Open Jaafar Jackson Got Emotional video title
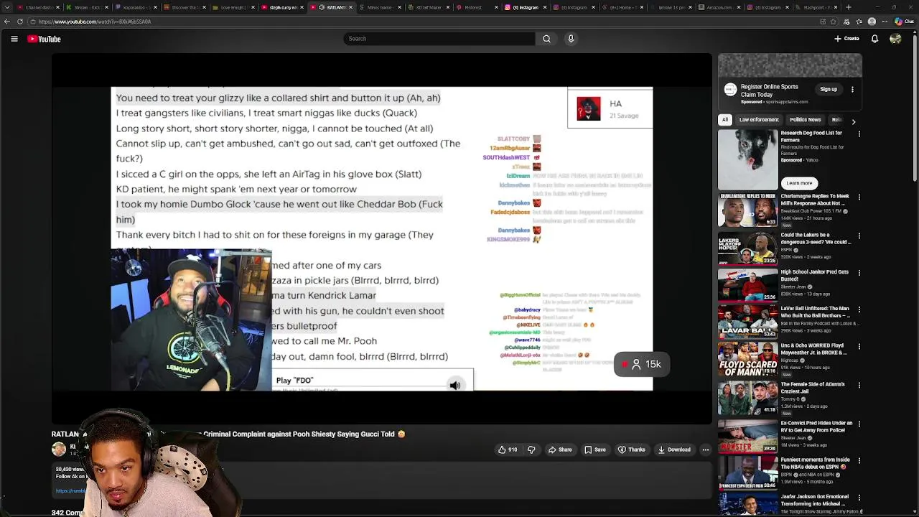The height and width of the screenshot is (517, 919). (x=816, y=500)
